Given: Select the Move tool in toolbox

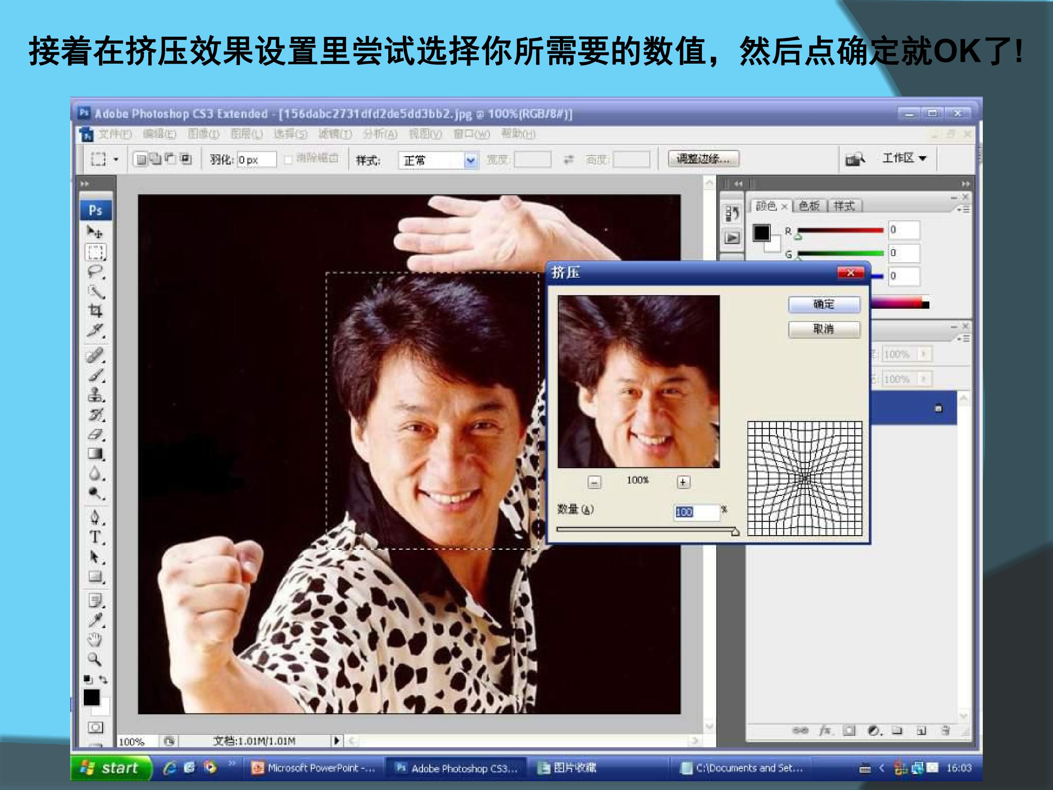Looking at the screenshot, I should pos(95,232).
